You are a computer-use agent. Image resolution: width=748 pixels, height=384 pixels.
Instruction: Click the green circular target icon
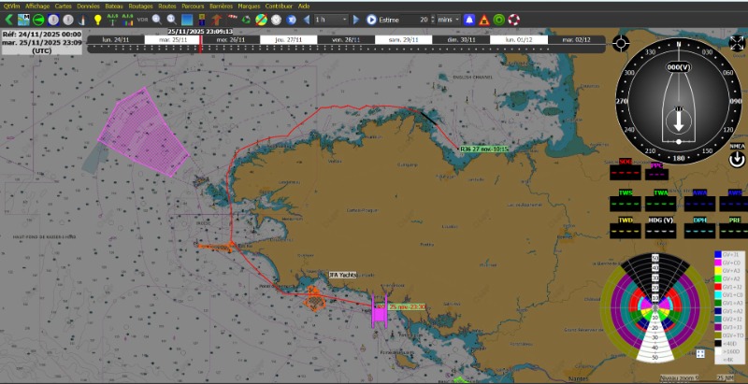499,19
